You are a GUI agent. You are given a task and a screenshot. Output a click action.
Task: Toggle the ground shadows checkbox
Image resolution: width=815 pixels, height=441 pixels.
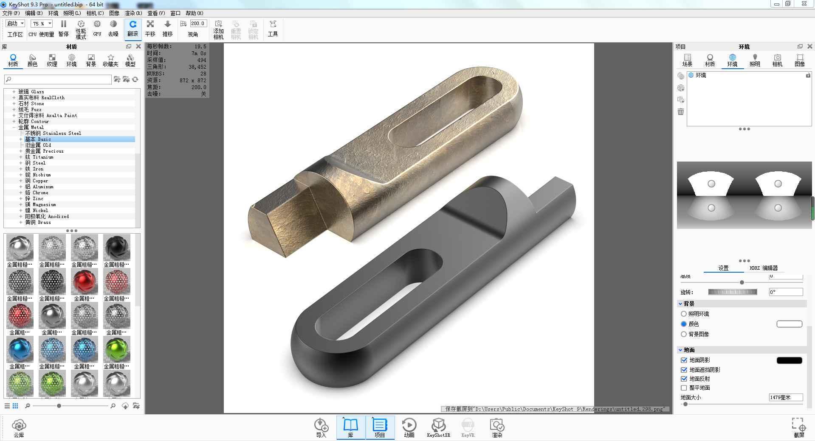[x=684, y=360]
